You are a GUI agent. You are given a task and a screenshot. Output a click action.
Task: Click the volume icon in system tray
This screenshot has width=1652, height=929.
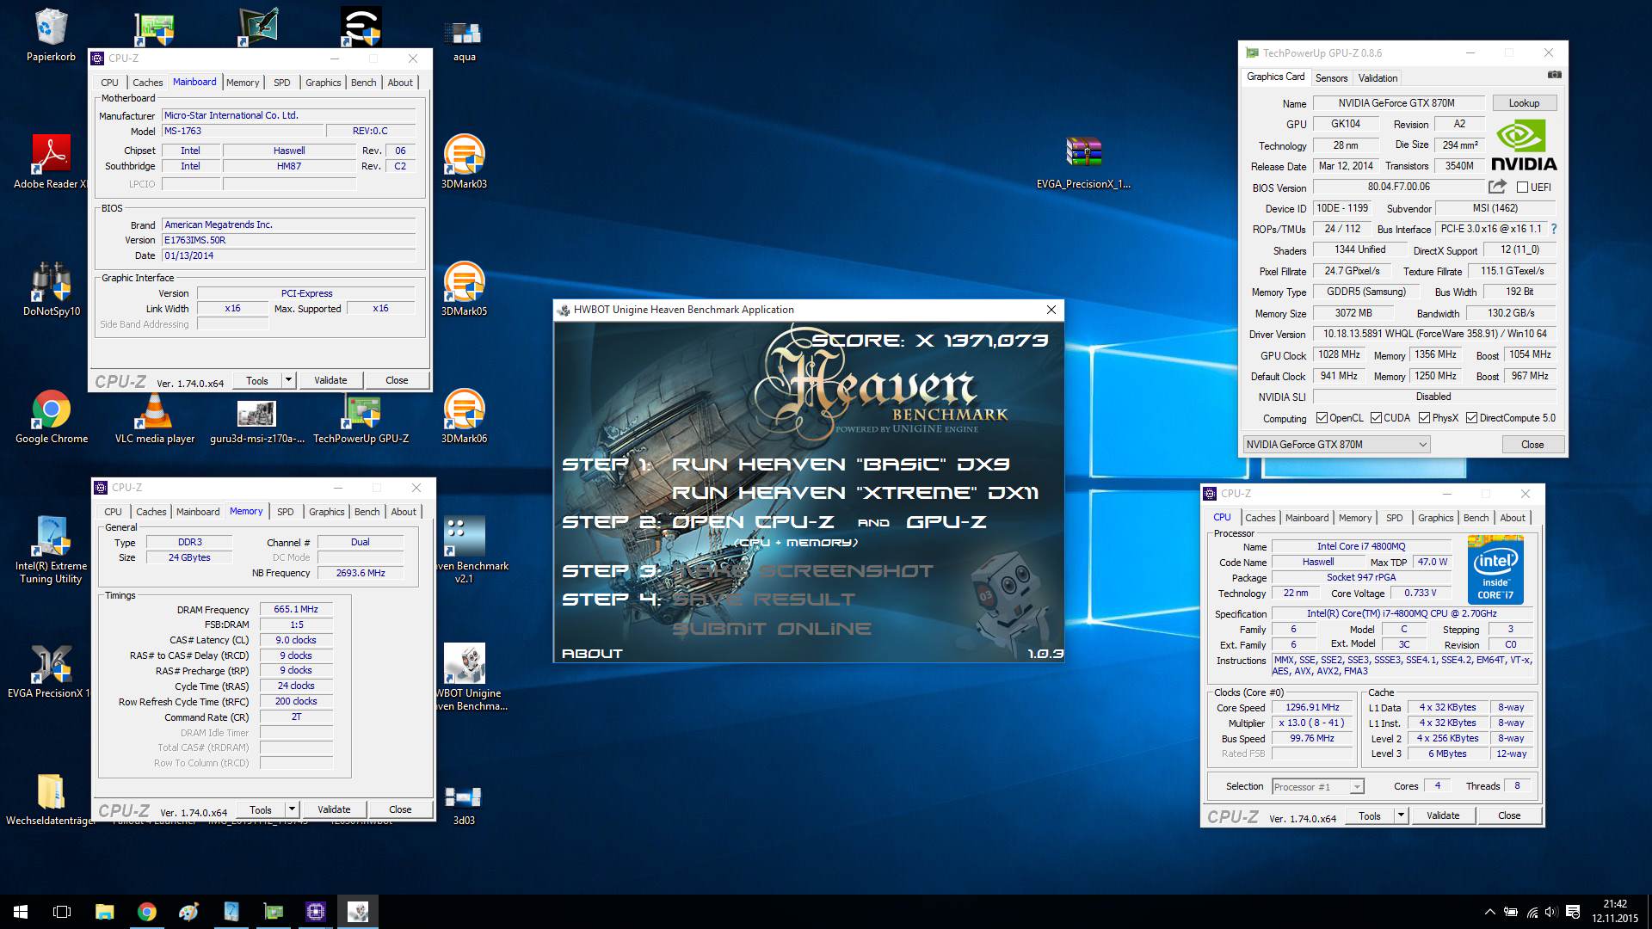[1551, 912]
